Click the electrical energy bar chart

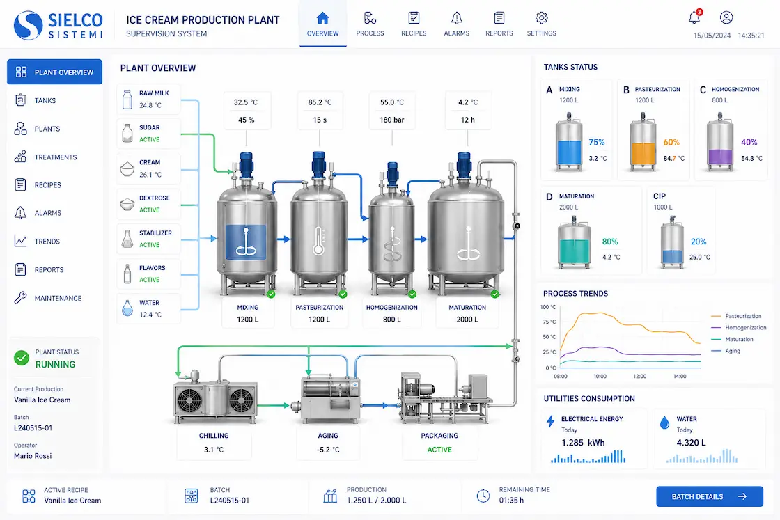click(x=588, y=457)
